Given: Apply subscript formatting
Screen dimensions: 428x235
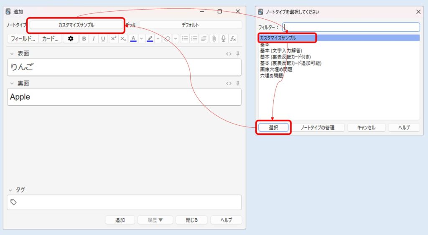Looking at the screenshot, I should 123,39.
